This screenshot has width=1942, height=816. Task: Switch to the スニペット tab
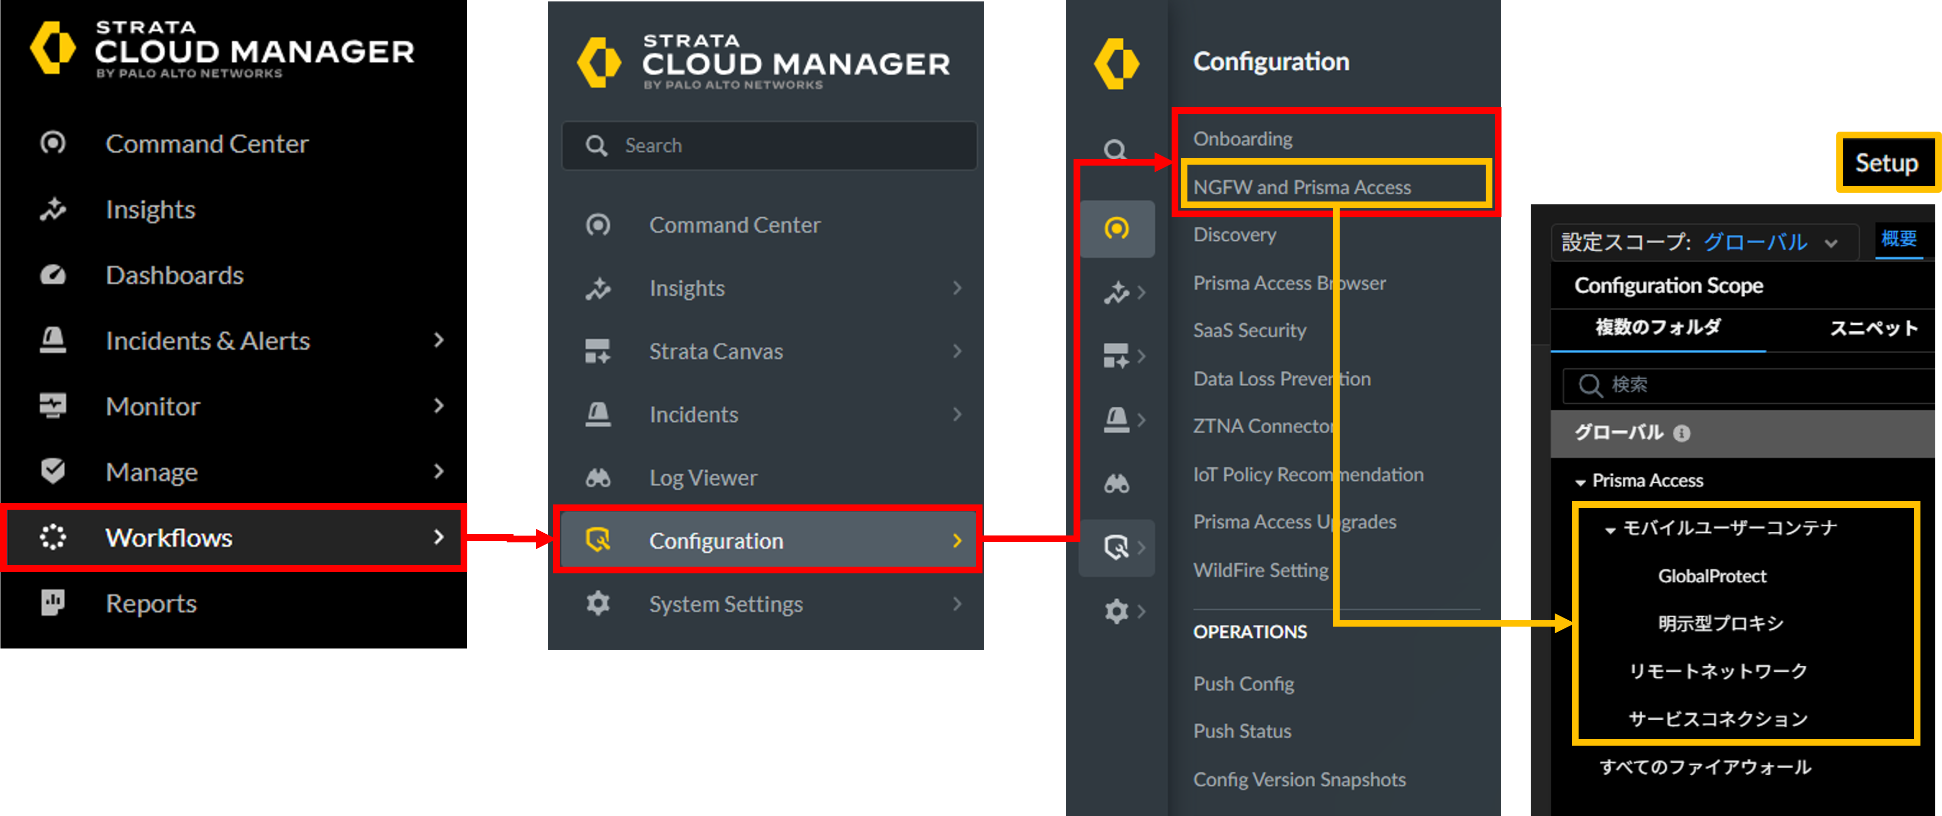click(x=1874, y=328)
